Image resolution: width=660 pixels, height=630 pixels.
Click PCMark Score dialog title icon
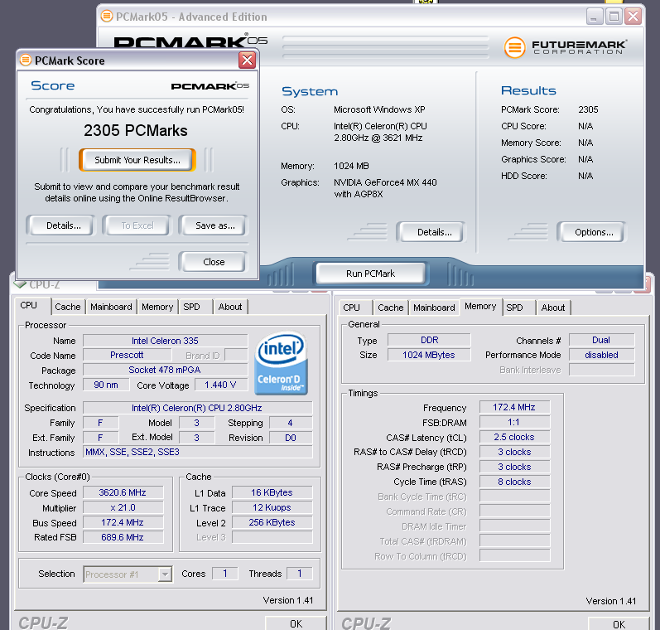(x=26, y=60)
